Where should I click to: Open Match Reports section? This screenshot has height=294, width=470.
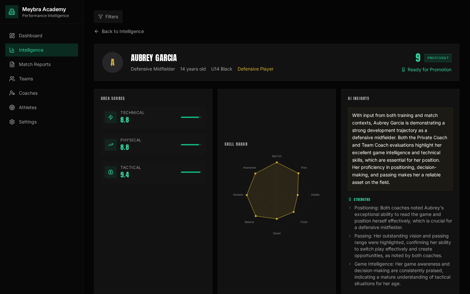pos(41,64)
